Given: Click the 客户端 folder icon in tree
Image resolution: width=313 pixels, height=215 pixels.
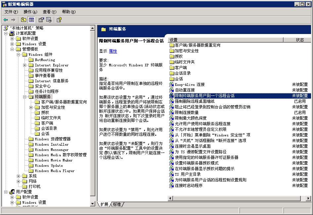Looking at the screenshot, I should point(37,123).
